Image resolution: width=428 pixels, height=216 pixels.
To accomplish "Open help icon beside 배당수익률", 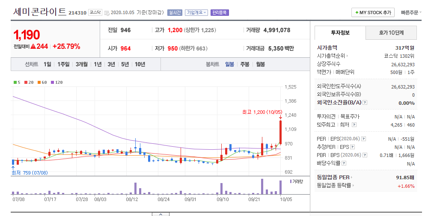I will (x=344, y=163).
